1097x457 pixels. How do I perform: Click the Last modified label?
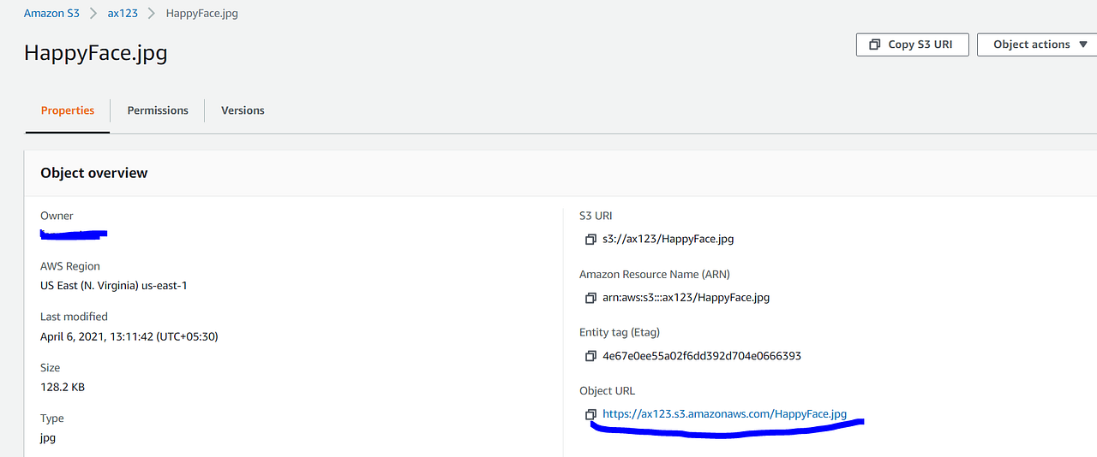coord(74,317)
